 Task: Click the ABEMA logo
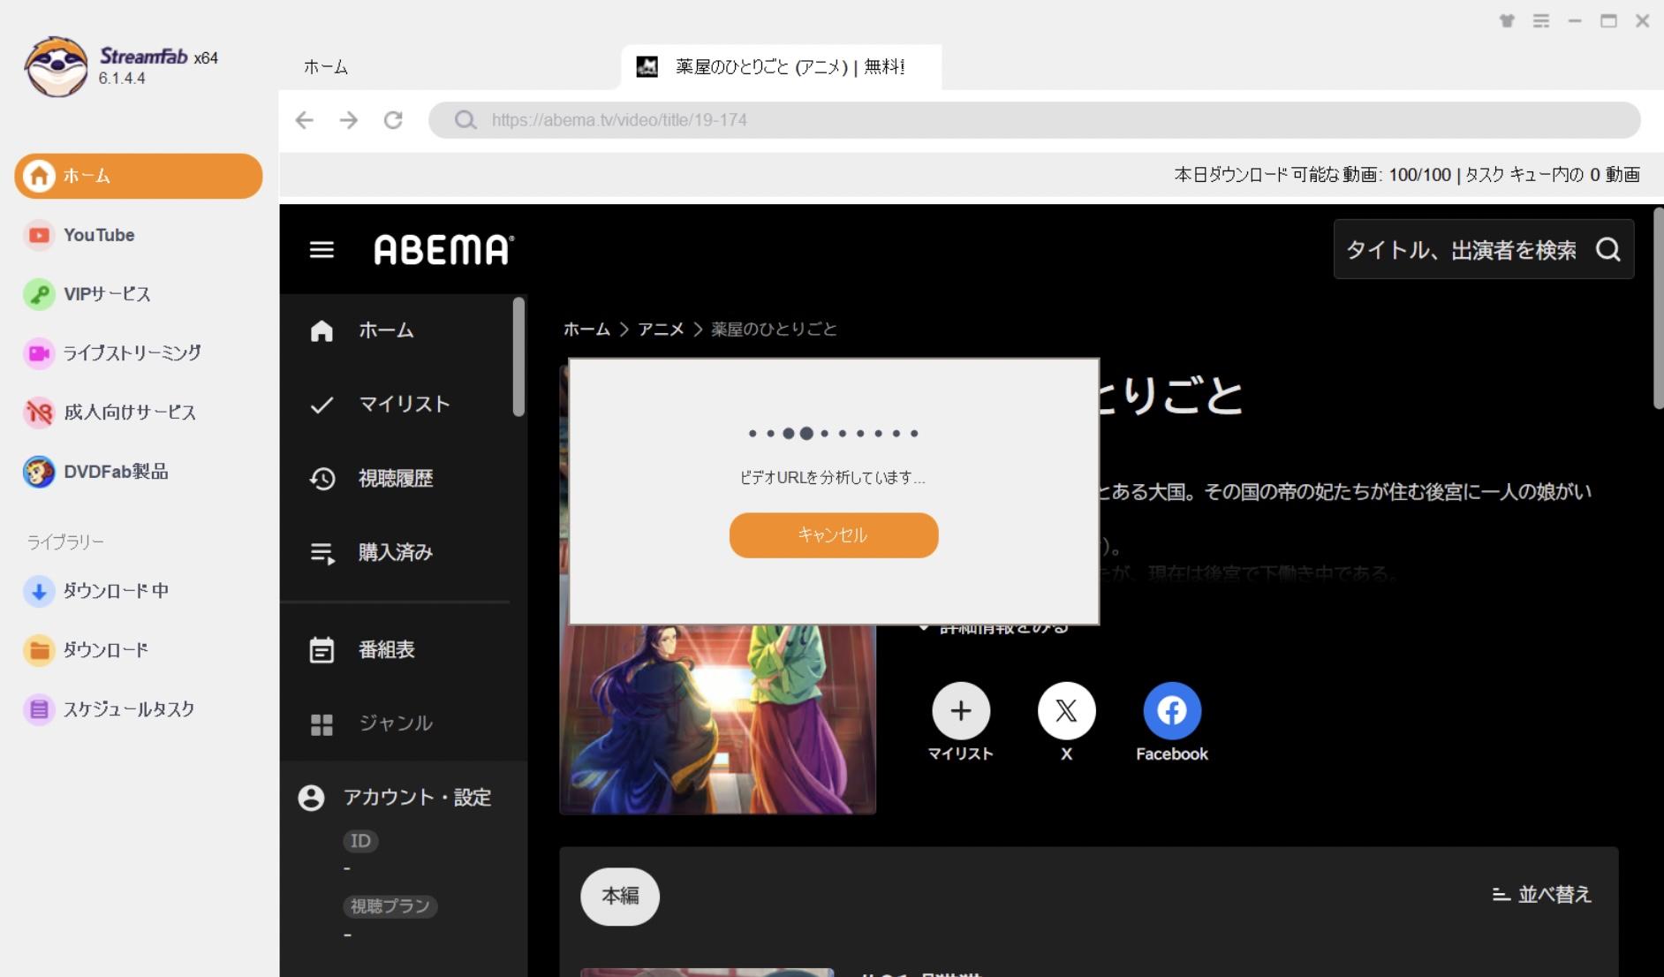[x=443, y=250]
